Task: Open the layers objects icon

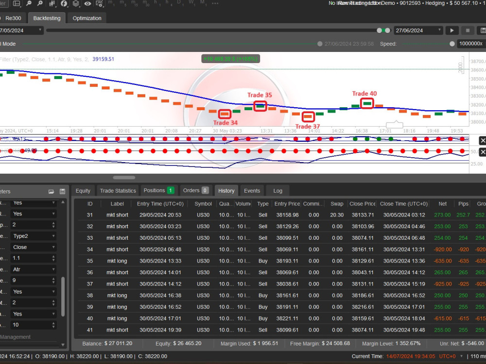Action: click(x=76, y=3)
